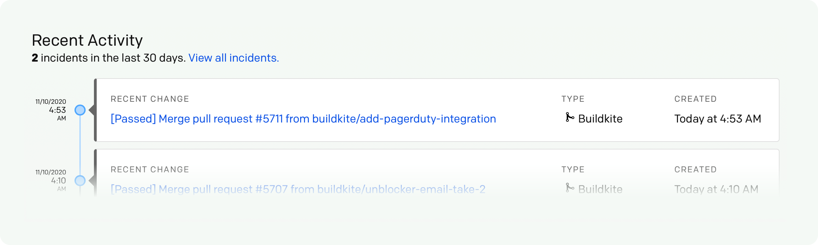Click the Recent Activity heading
The width and height of the screenshot is (818, 245).
pyautogui.click(x=87, y=40)
